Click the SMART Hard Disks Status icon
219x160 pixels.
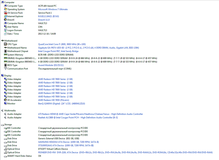tap(5, 156)
